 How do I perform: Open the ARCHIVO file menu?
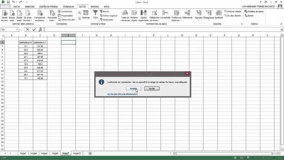5,7
